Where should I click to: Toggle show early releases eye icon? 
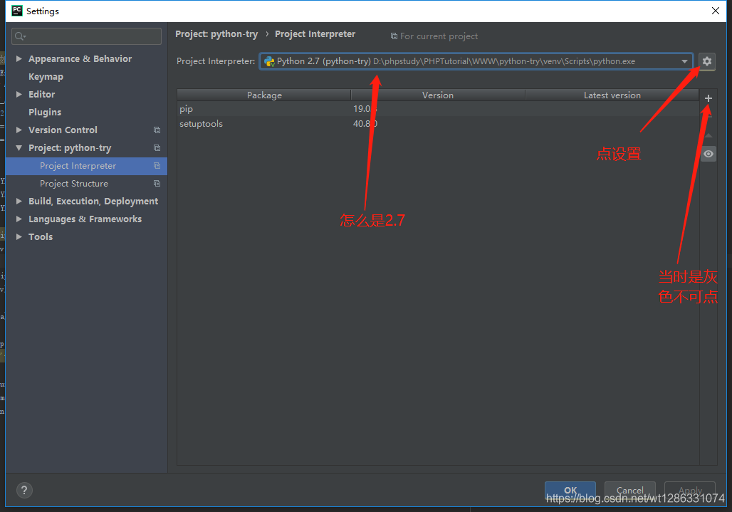click(709, 154)
